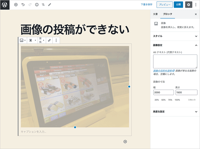Open the 画像の目的を説明 link
This screenshot has width=200, height=149.
pos(164,71)
